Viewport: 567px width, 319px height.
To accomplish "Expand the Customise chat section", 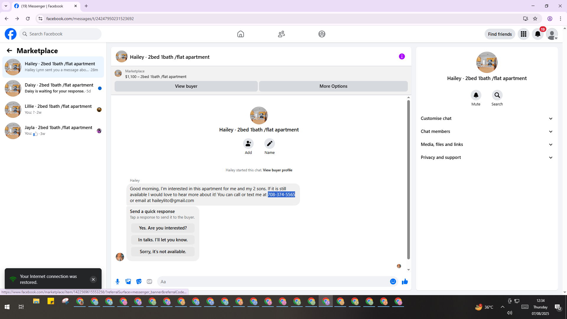I will pyautogui.click(x=487, y=118).
